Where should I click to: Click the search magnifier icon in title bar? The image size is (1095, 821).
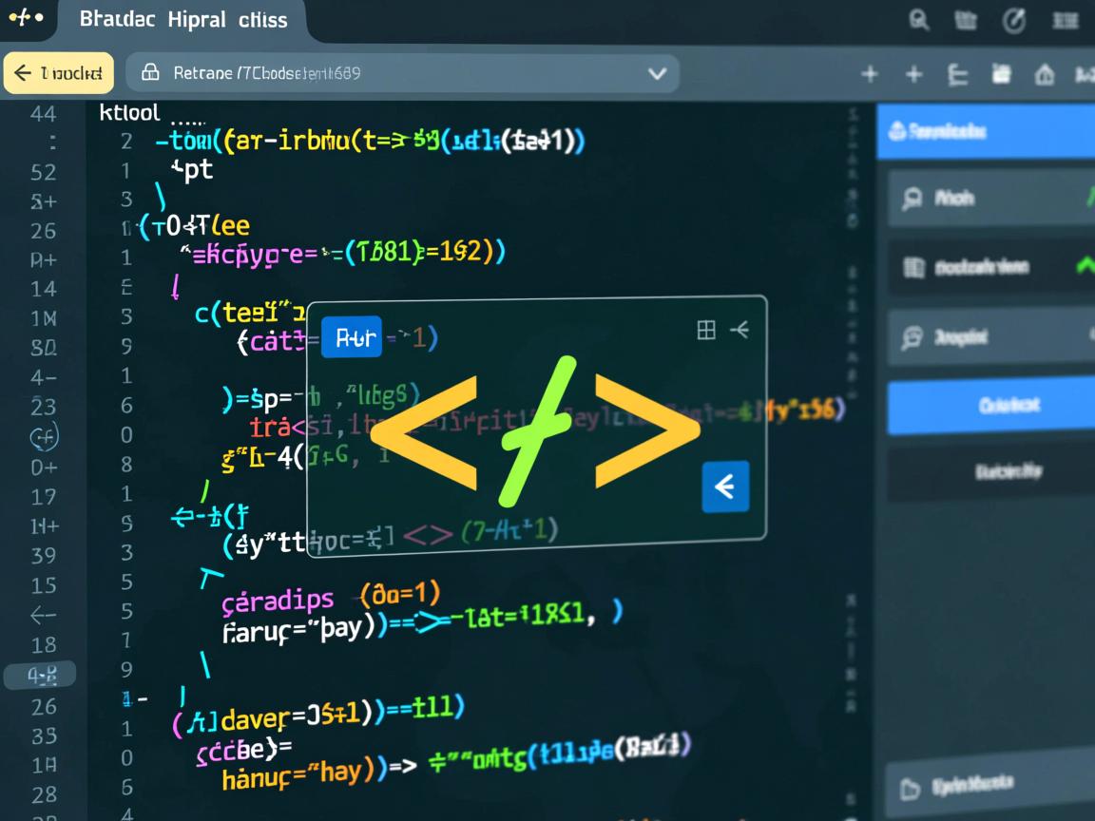919,20
